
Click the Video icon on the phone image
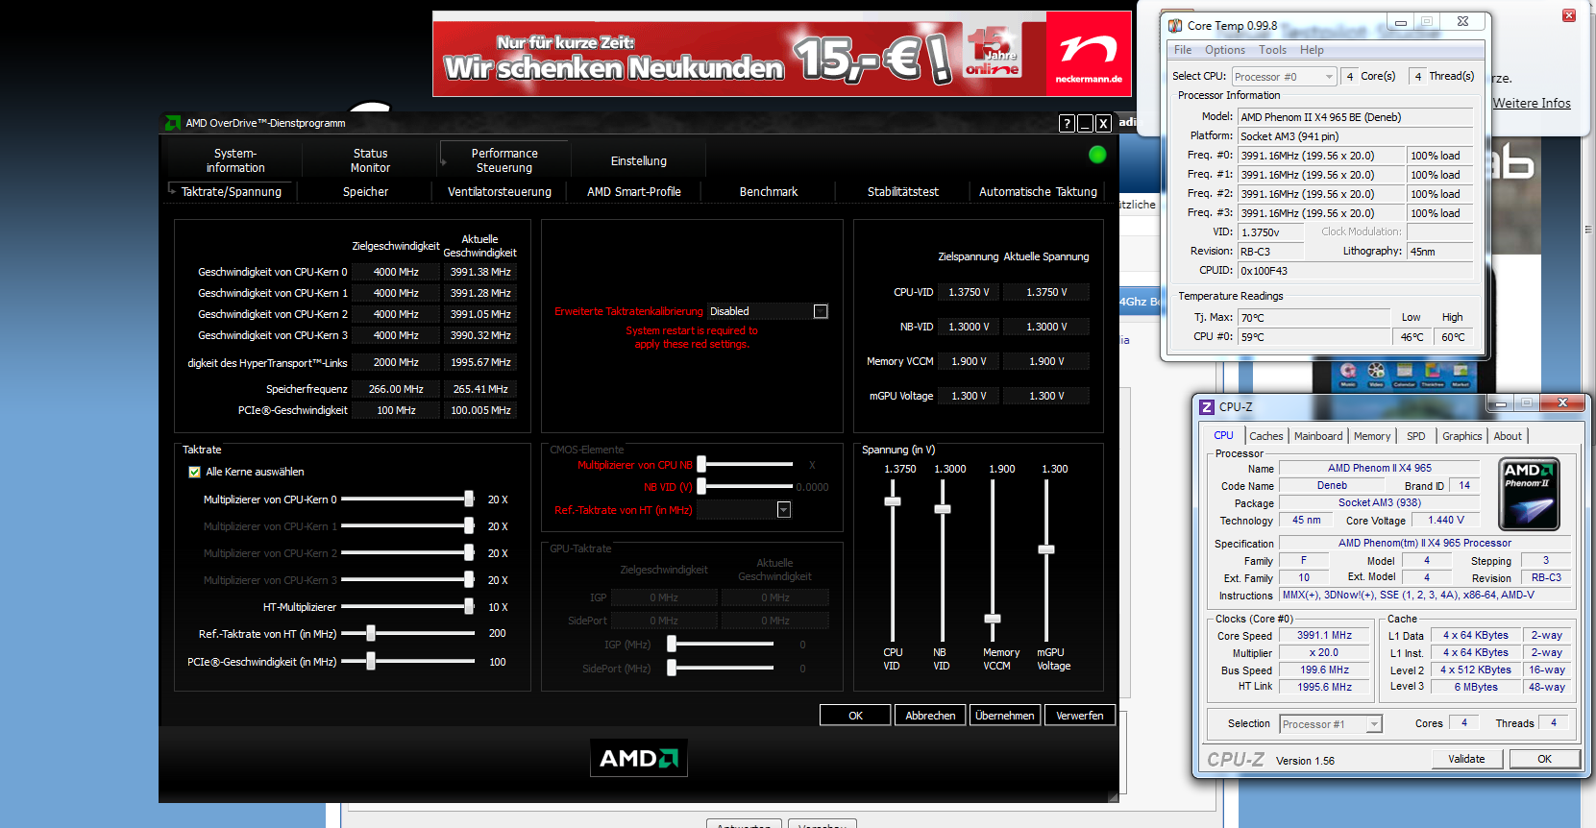pyautogui.click(x=1376, y=372)
